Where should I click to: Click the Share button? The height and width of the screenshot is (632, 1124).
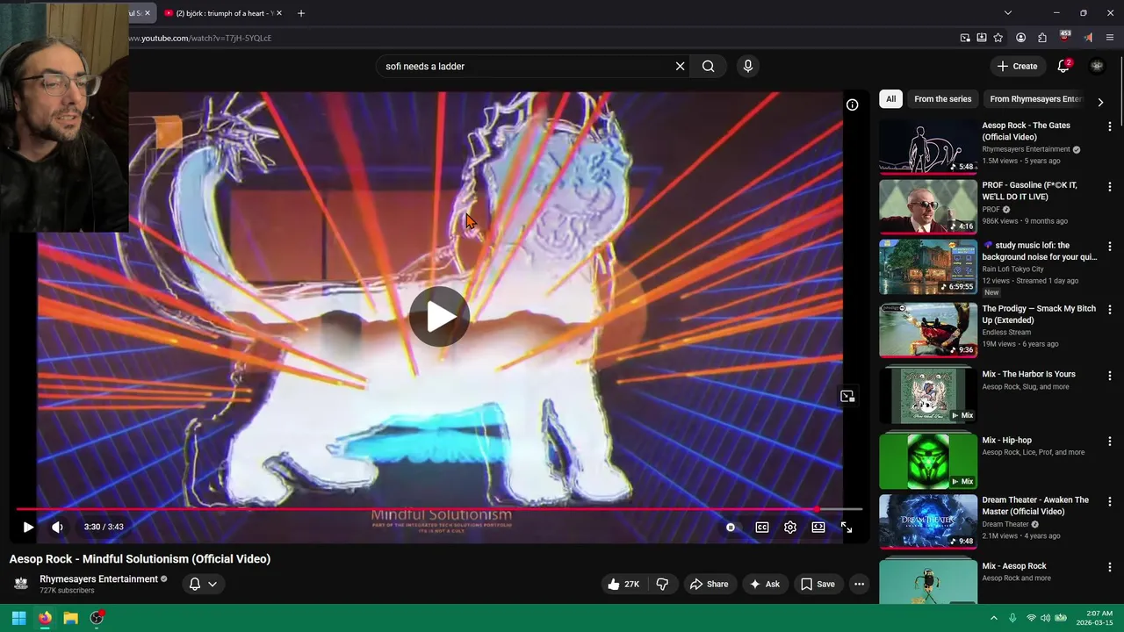point(709,584)
